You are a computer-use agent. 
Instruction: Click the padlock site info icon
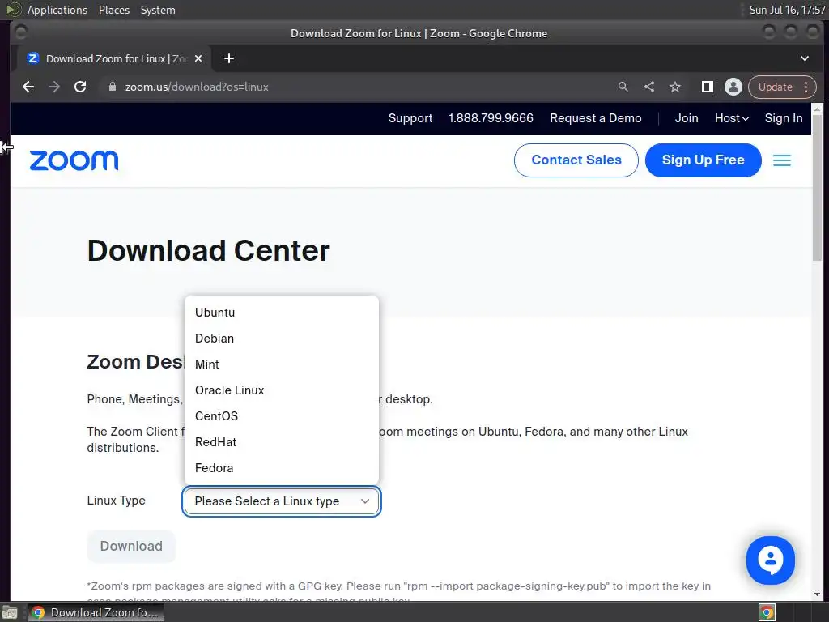coord(112,87)
